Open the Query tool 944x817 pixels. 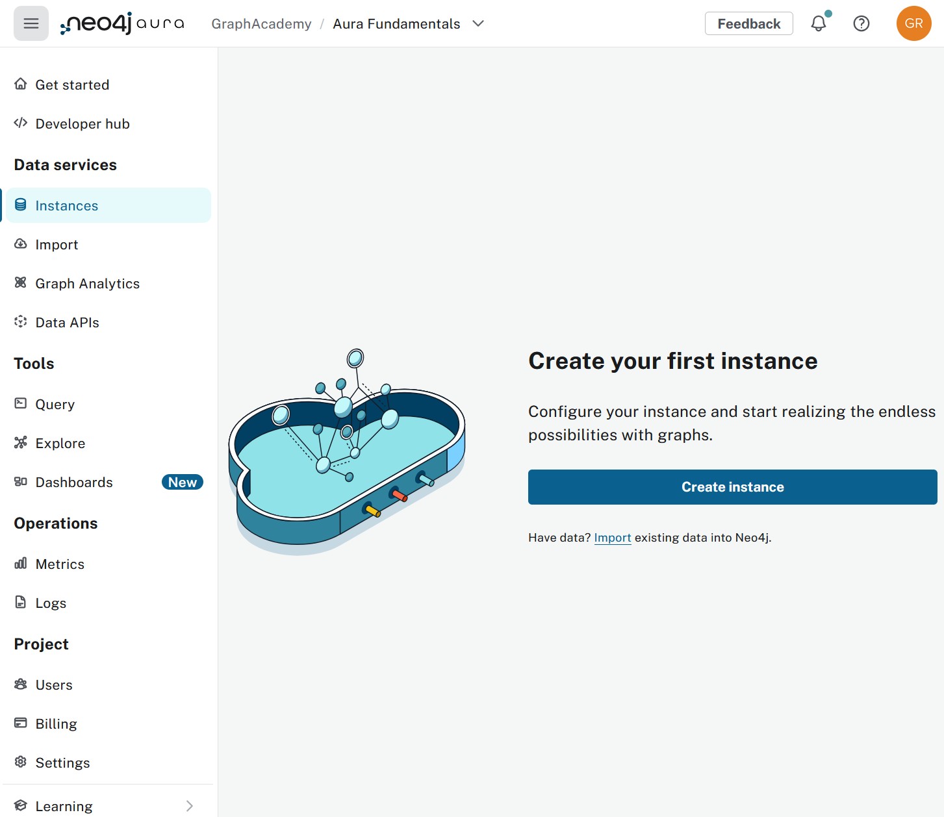click(55, 405)
